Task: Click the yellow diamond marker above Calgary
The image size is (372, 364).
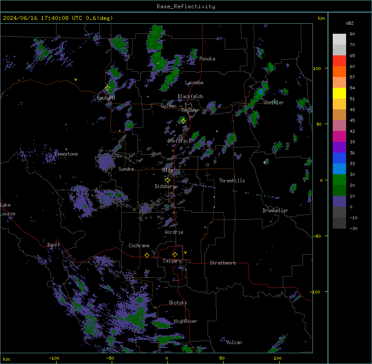Action: [x=175, y=255]
